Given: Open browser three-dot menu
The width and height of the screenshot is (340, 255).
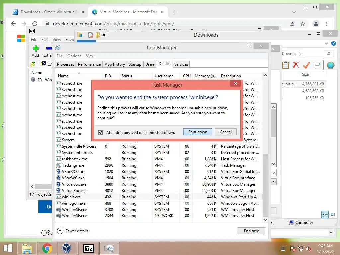Looking at the screenshot, I should pyautogui.click(x=327, y=24).
